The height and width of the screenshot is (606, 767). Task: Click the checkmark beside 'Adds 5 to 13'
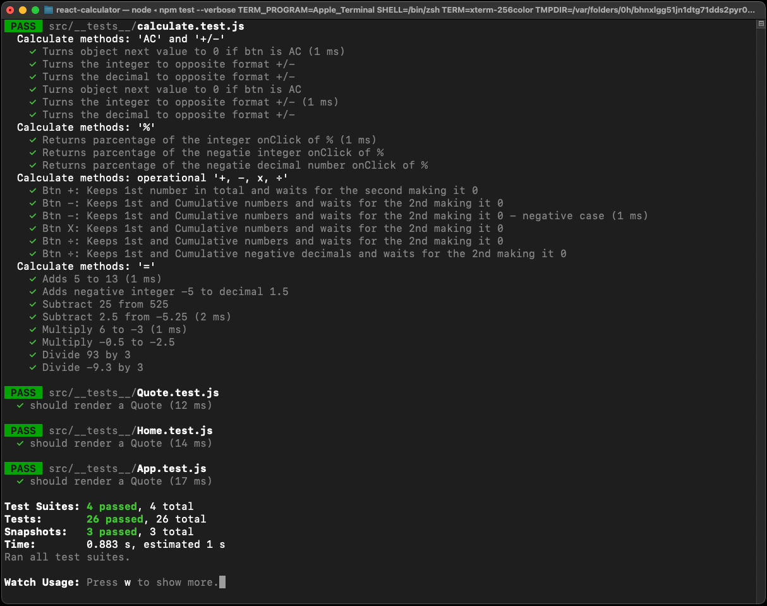32,279
